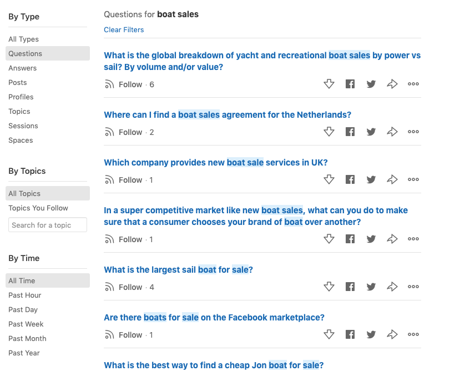Share Netherlands boat agreement question on Facebook
This screenshot has height=371, width=470.
coord(350,132)
